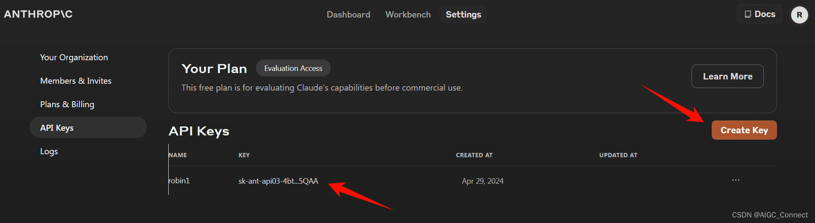
Task: Click the UPDATED AT column header
Action: [x=618, y=155]
